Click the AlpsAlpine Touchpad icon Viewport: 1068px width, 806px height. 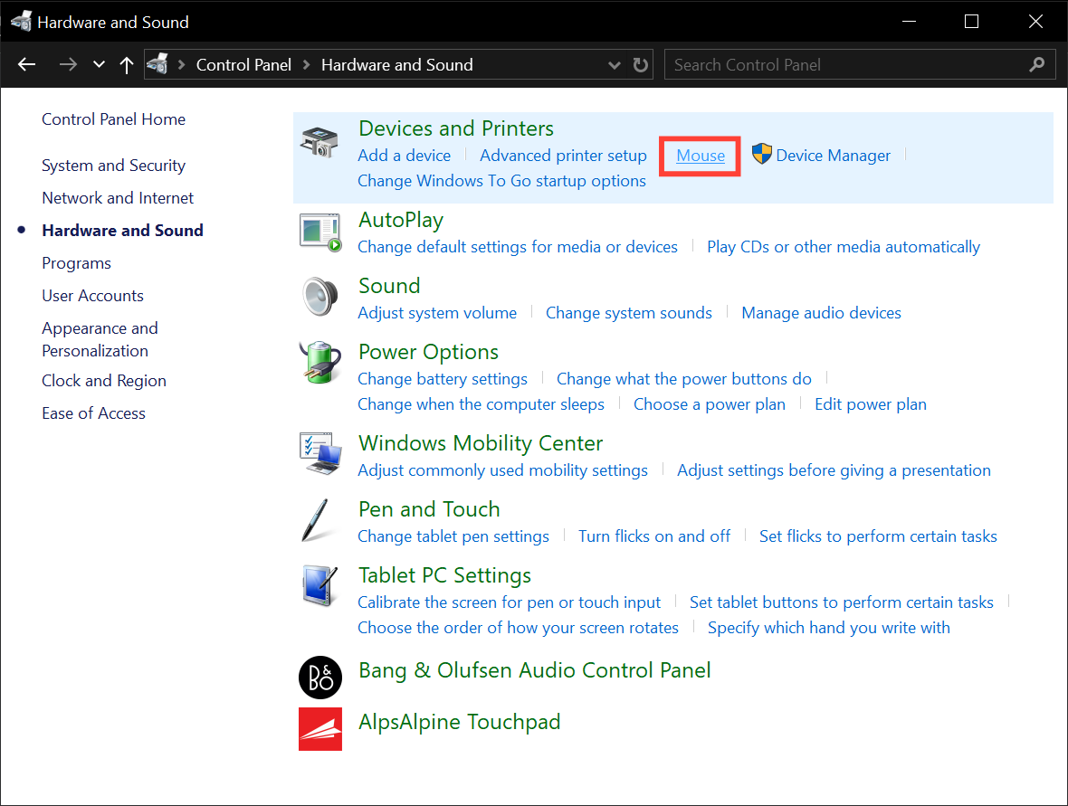click(319, 728)
